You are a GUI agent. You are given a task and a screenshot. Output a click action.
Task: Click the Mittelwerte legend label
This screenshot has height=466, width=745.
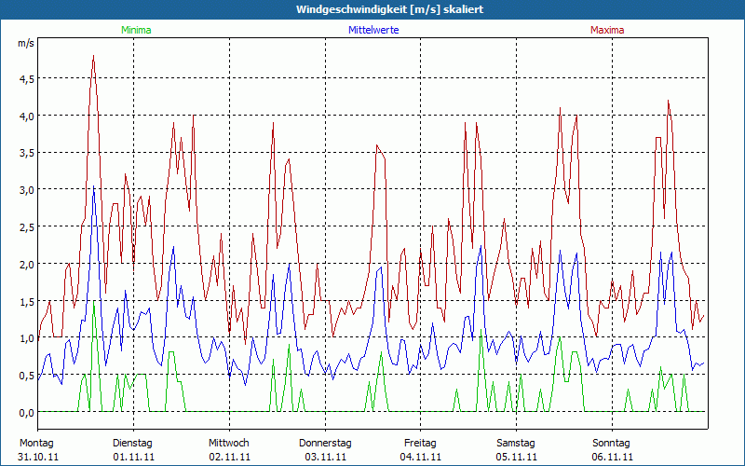coord(373,30)
